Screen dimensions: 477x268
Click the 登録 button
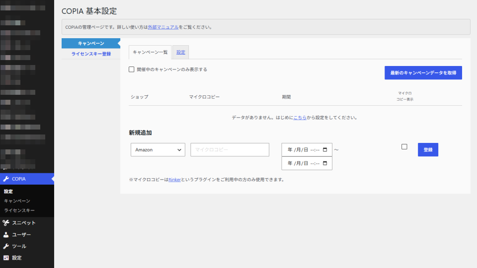428,150
